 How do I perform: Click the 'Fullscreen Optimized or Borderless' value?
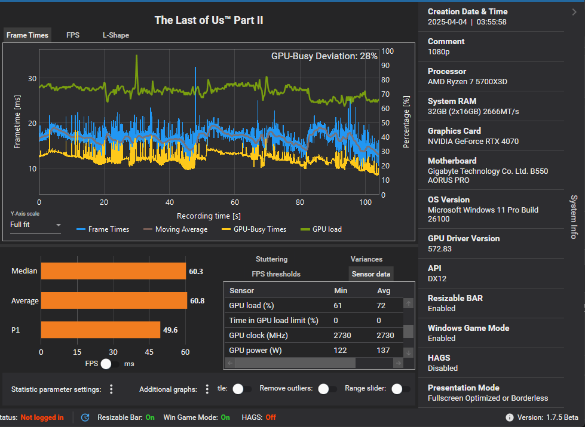tap(488, 398)
